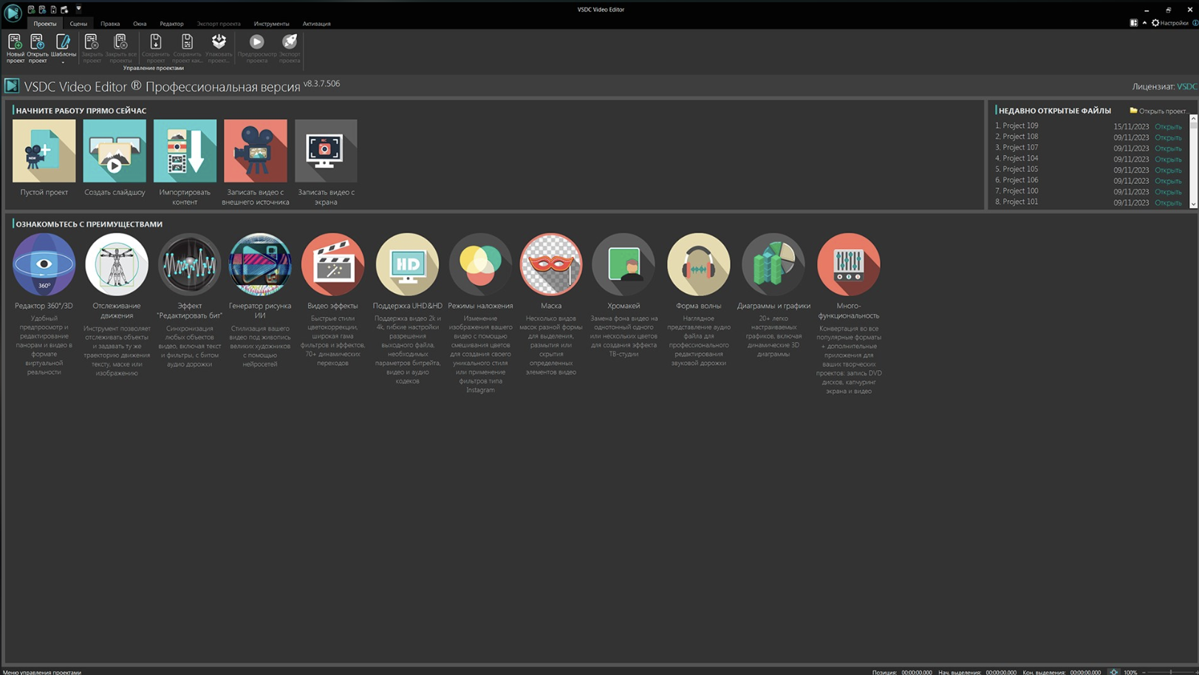Screen dimensions: 1199x675
Task: Click the Диаграммы и графики chart icon
Action: coord(773,264)
